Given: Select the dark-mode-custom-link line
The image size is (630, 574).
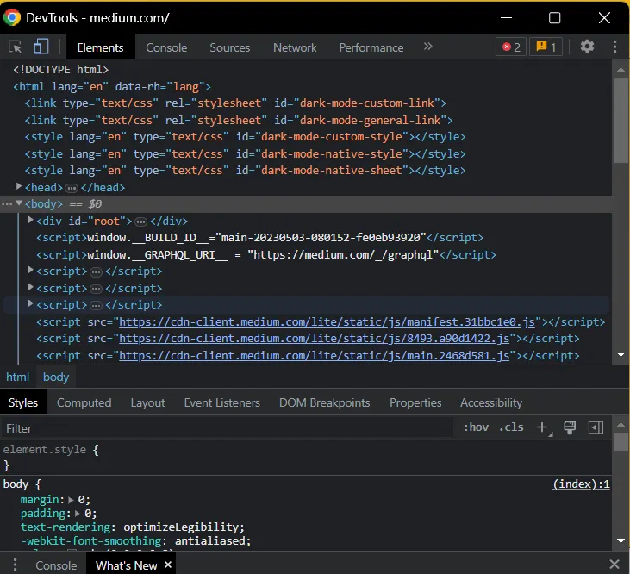Looking at the screenshot, I should point(235,103).
